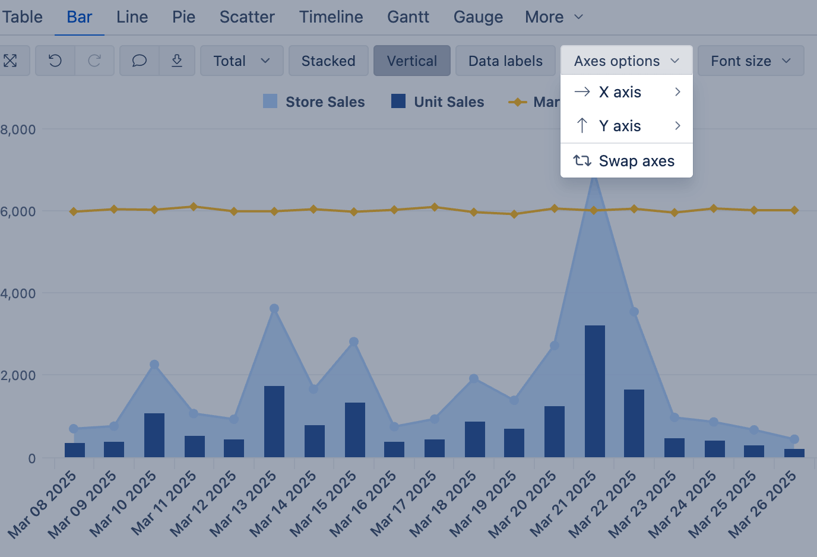
Task: Click the fullscreen expand icon
Action: click(10, 61)
